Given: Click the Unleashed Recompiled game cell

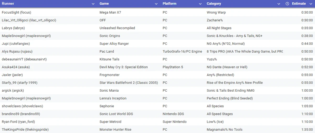Looking at the screenshot, I should click(x=117, y=28).
